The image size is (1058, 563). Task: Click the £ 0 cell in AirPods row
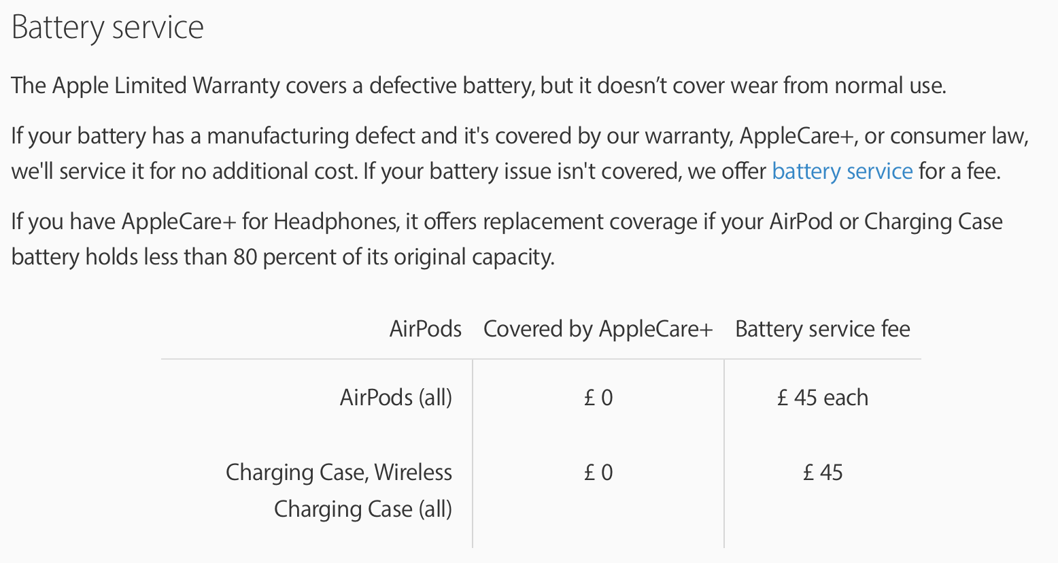(598, 397)
